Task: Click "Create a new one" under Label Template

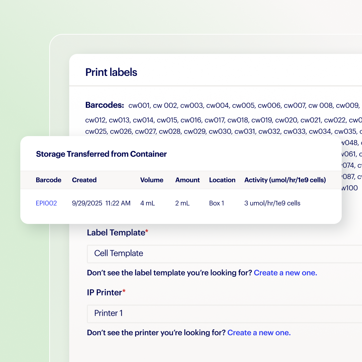Action: [x=285, y=272]
